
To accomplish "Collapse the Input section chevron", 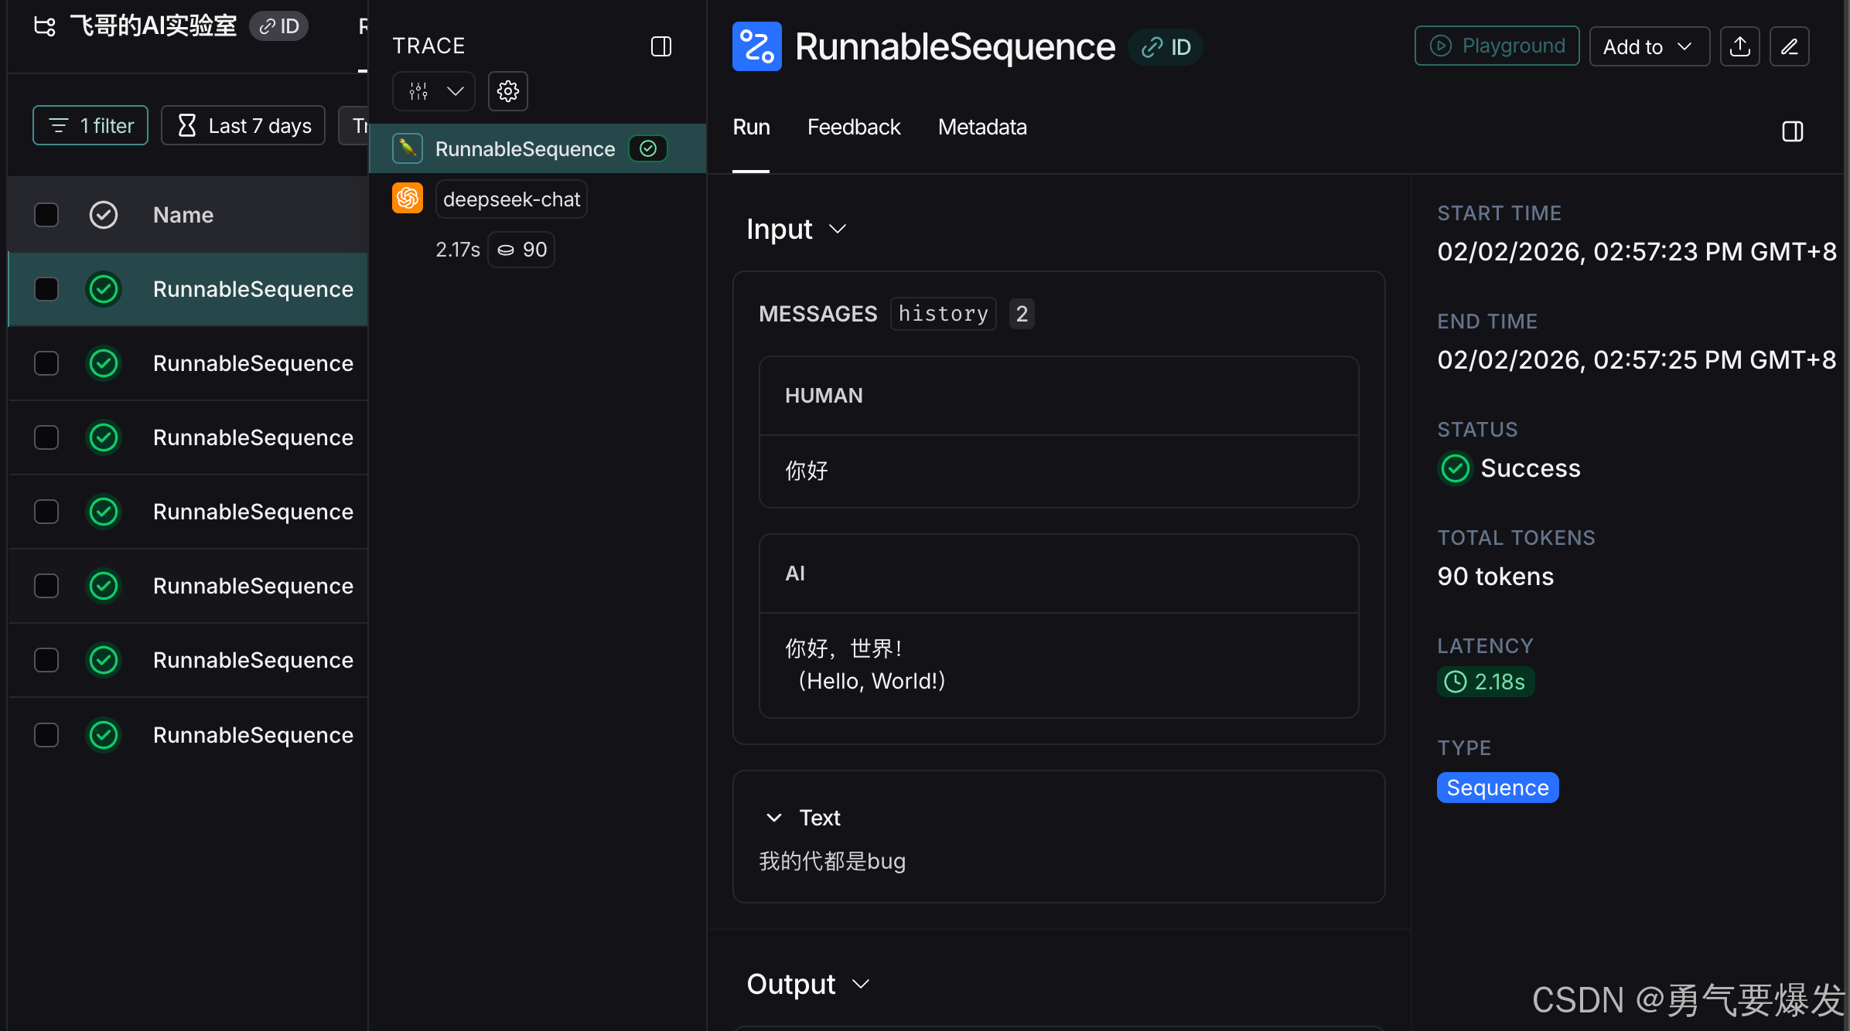I will coord(838,229).
